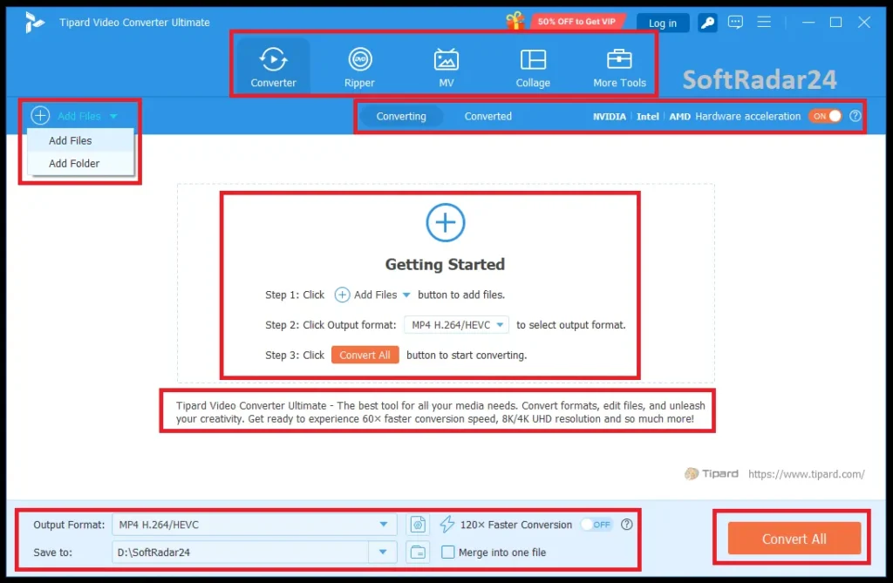893x583 pixels.
Task: Switch to the Collage tab
Action: [x=533, y=66]
